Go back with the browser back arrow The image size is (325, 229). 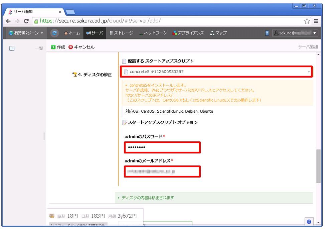pos(9,21)
